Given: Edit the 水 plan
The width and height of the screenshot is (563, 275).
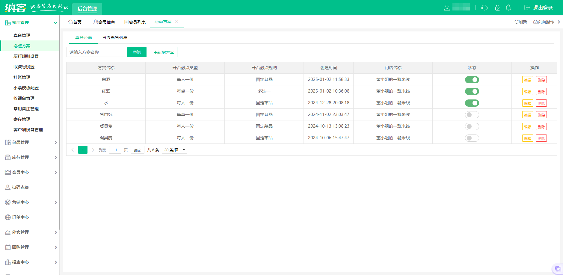Looking at the screenshot, I should click(x=528, y=103).
